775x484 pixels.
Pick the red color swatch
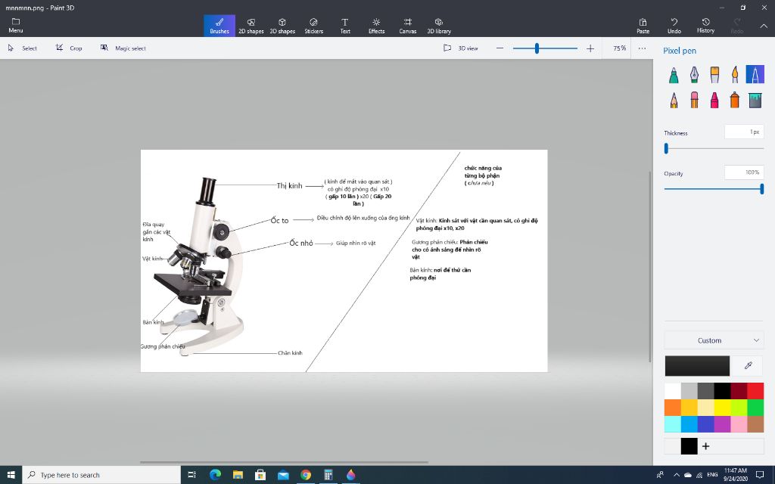(755, 391)
